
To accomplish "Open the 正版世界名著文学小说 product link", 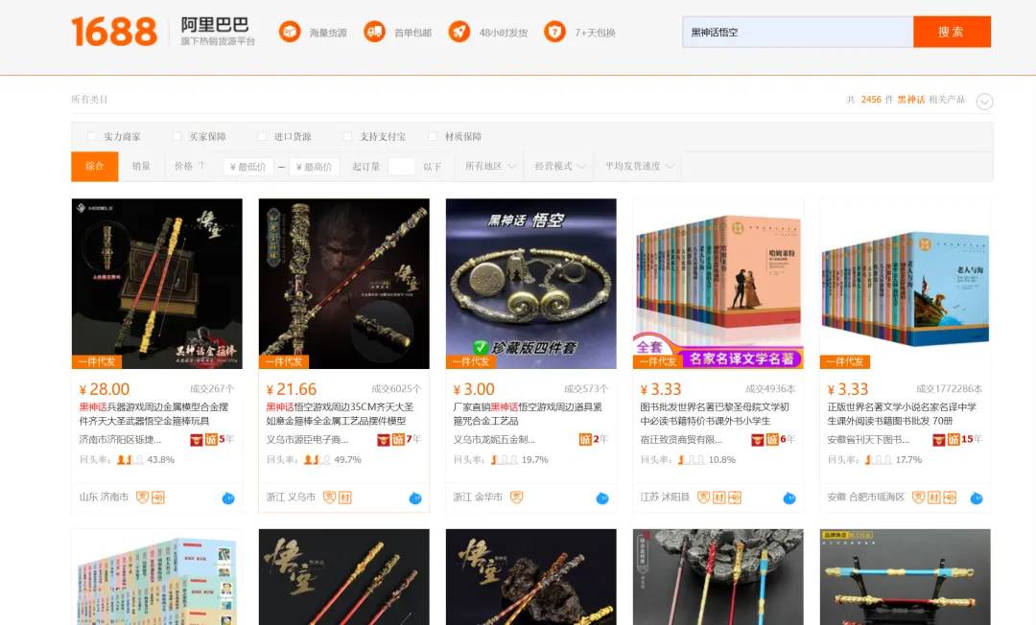I will point(901,414).
